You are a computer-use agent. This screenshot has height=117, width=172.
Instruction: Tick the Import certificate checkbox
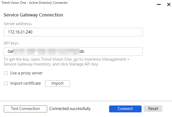point(6,84)
